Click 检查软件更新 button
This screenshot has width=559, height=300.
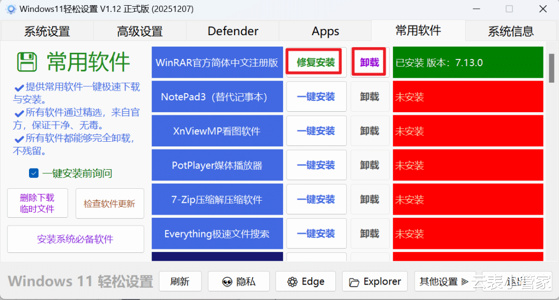[109, 203]
